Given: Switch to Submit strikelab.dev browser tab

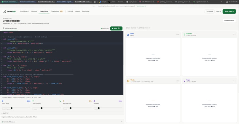Looking at the screenshot, I should pos(46,2).
